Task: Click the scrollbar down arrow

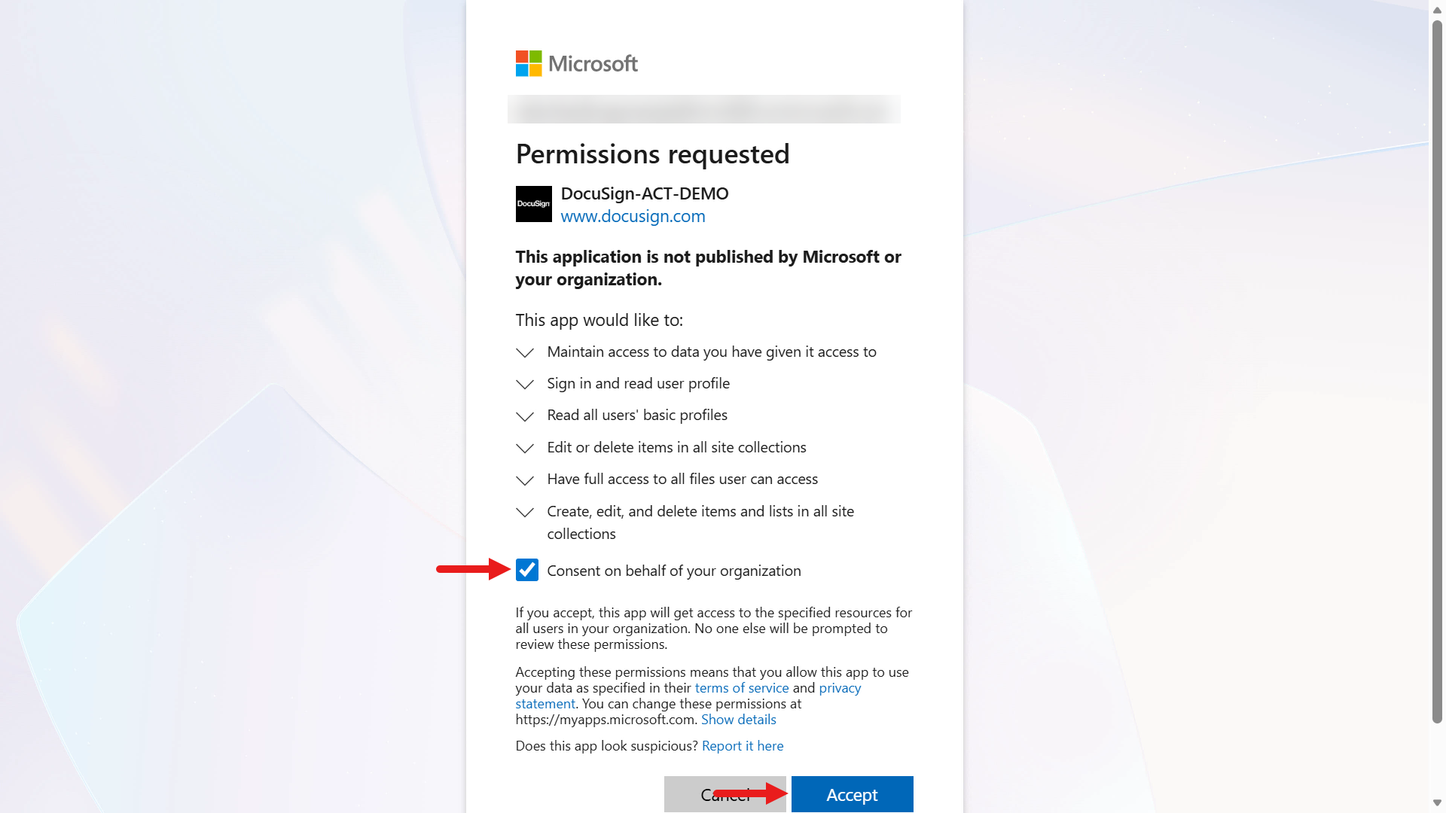Action: (1437, 803)
